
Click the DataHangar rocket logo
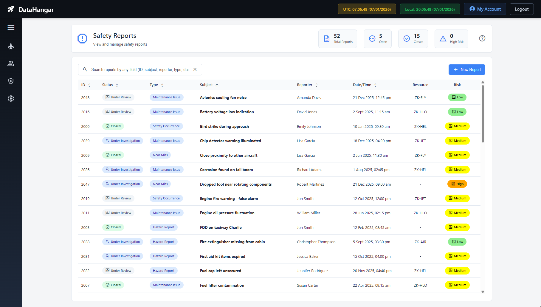[11, 9]
